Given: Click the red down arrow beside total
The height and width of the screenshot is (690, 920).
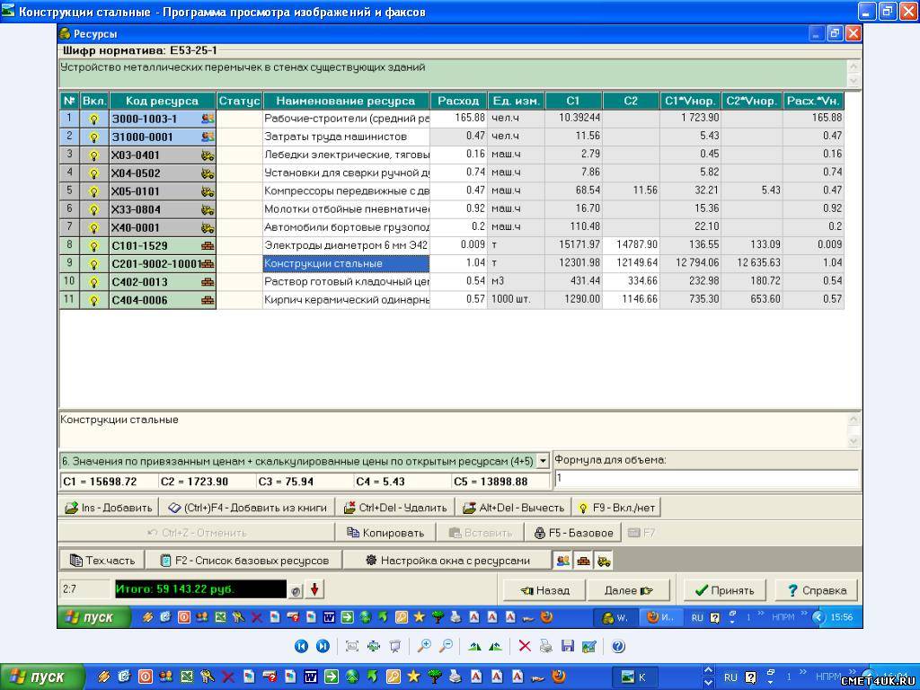Looking at the screenshot, I should [x=315, y=590].
